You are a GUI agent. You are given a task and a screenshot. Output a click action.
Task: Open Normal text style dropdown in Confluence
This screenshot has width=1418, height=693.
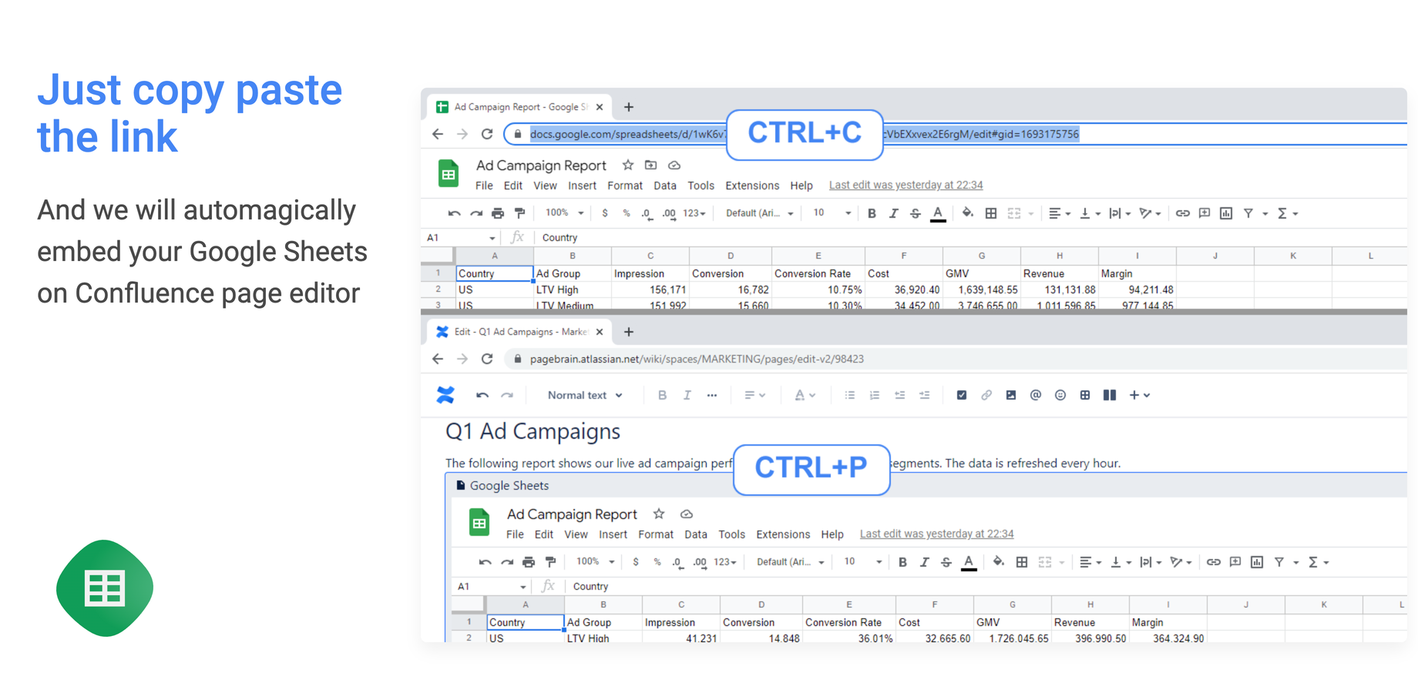pyautogui.click(x=585, y=395)
